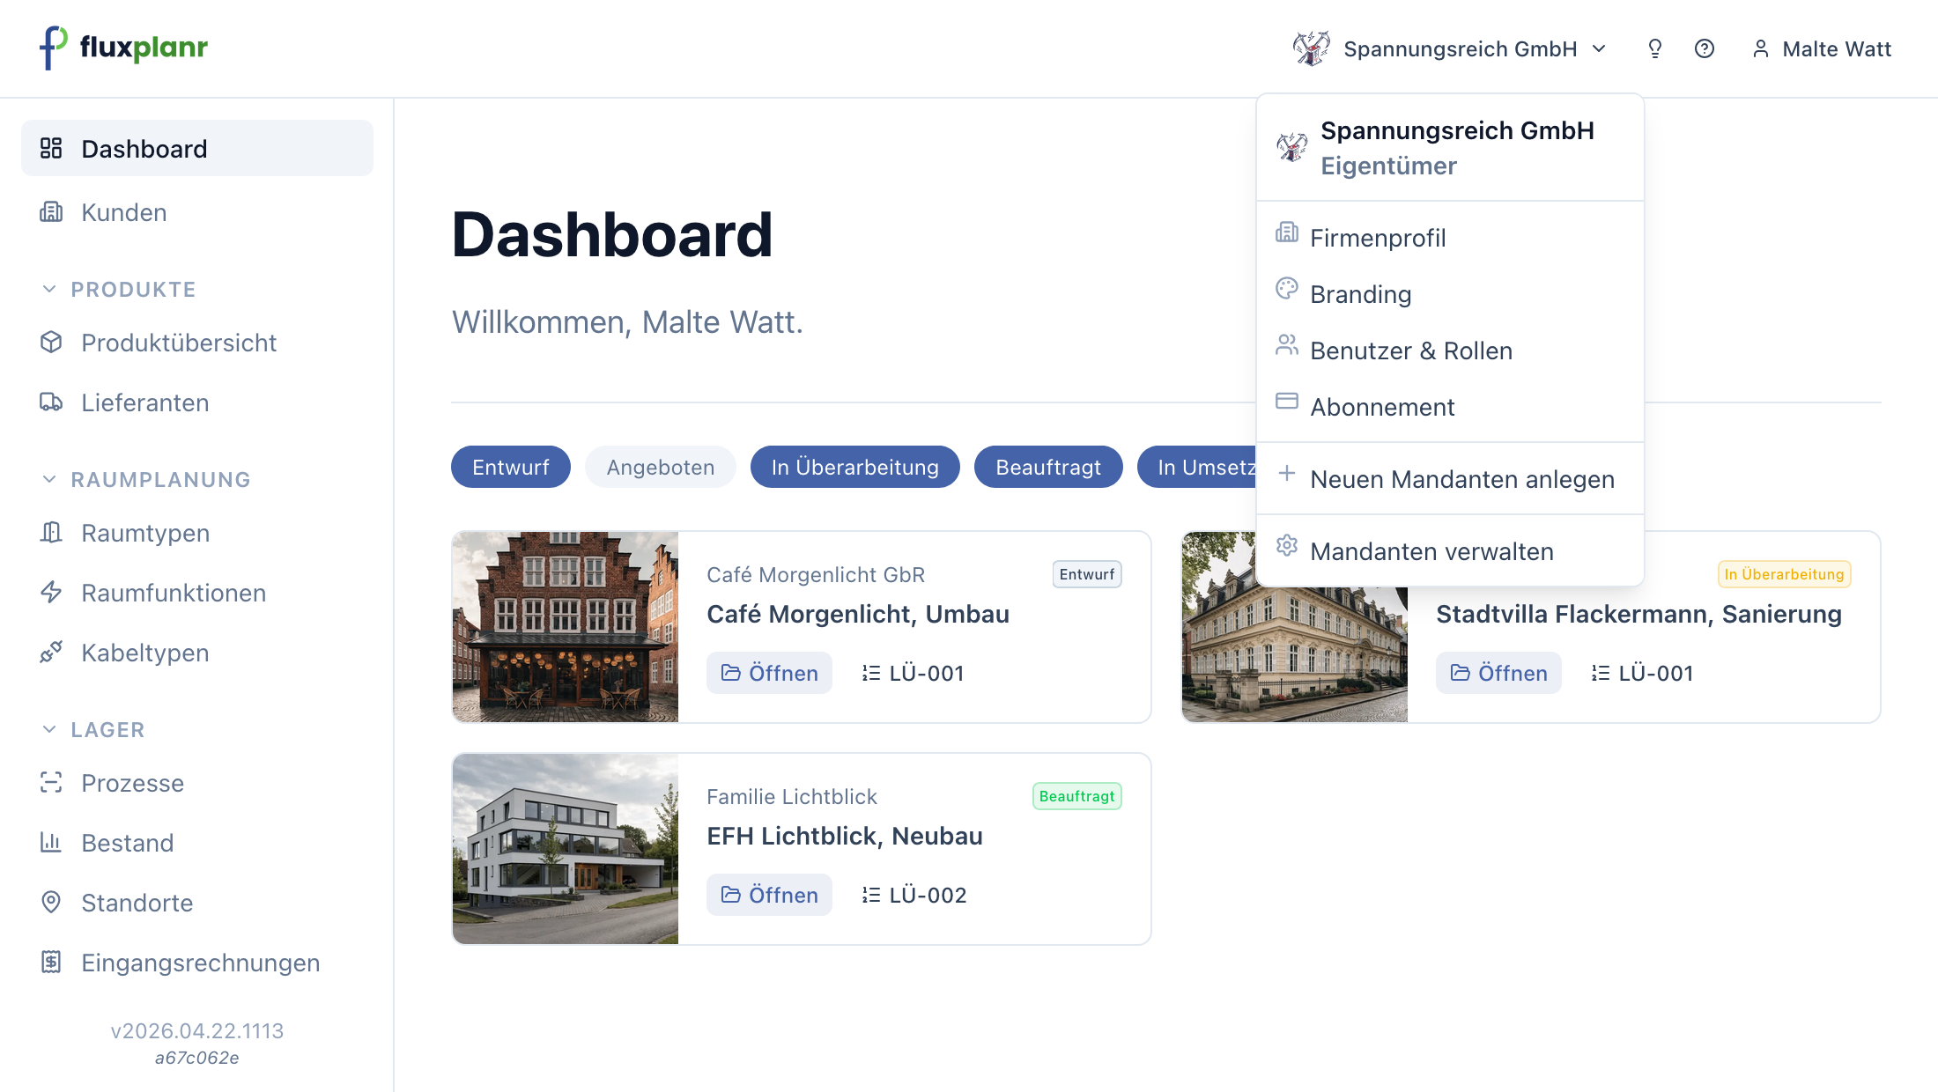Click the lightbulb tips icon in header
1938x1092 pixels.
[1655, 48]
